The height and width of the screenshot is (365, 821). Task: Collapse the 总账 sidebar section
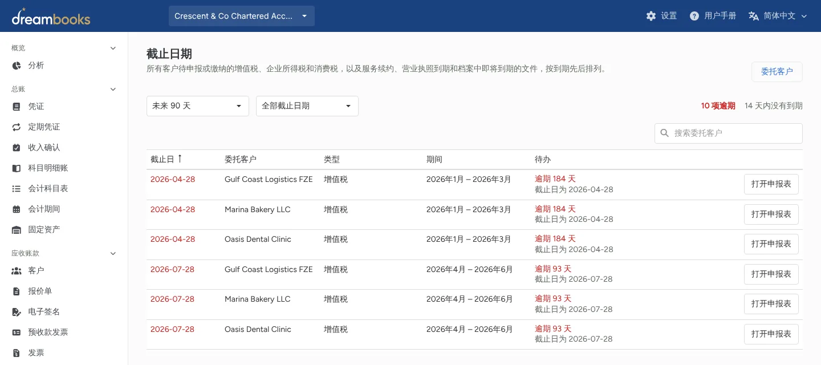click(113, 89)
